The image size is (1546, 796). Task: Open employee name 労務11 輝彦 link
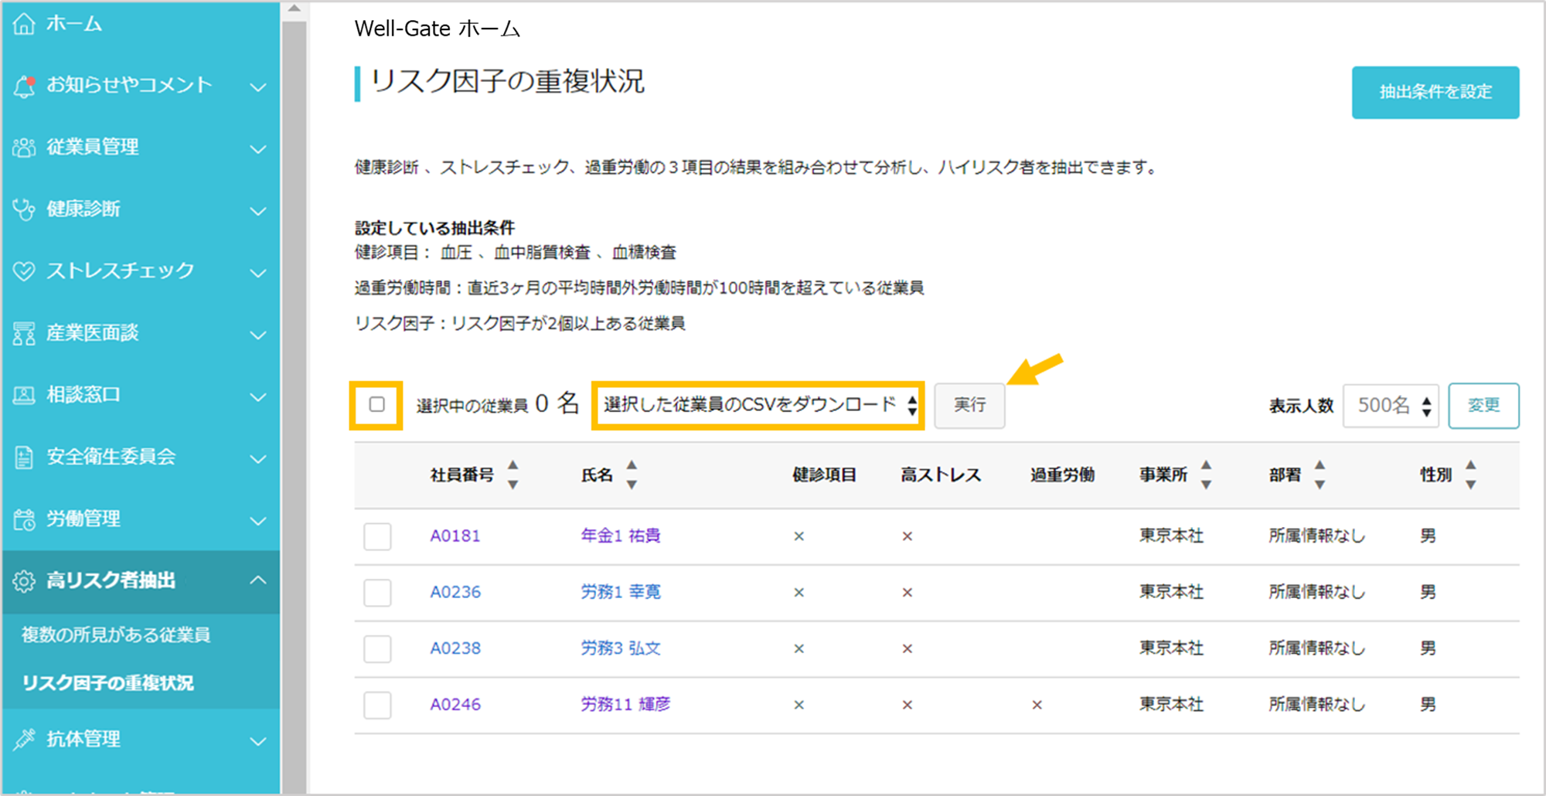coord(625,704)
